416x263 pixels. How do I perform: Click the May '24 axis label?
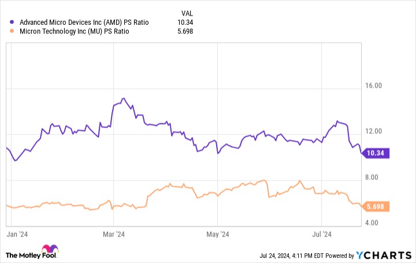coord(217,234)
